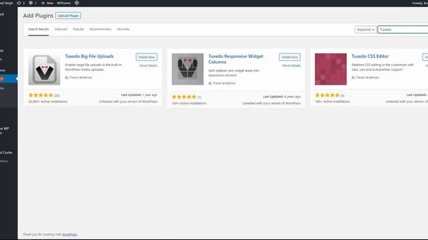Open the Tuxedo Big File Uploads title link
428x240 pixels.
tap(89, 56)
